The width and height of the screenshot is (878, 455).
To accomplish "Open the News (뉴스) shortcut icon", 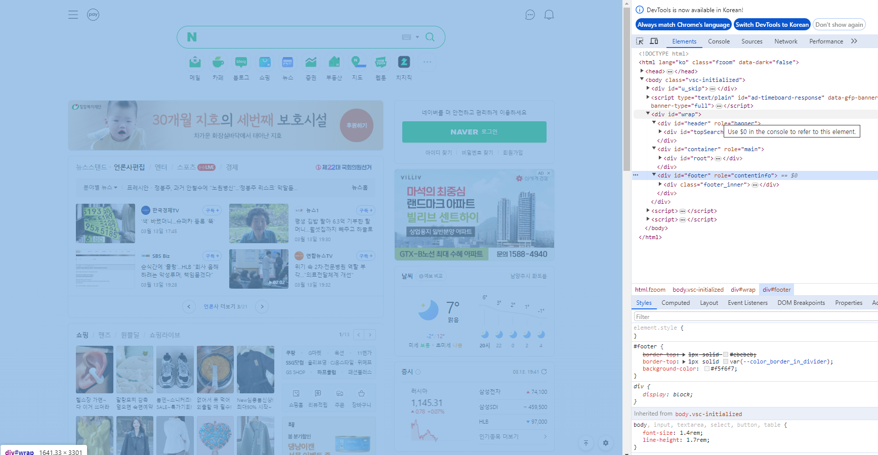I will [x=288, y=62].
